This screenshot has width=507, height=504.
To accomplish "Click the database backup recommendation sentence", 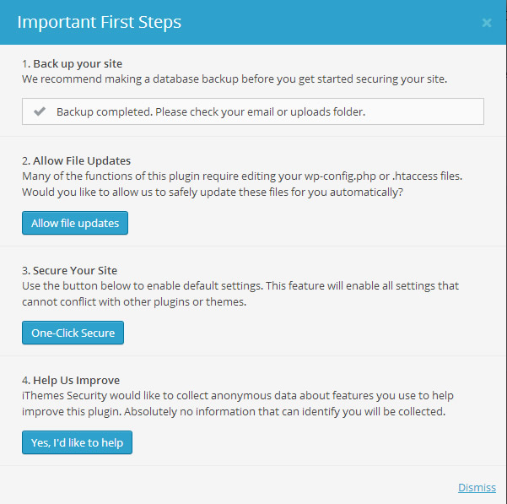I will pyautogui.click(x=233, y=79).
